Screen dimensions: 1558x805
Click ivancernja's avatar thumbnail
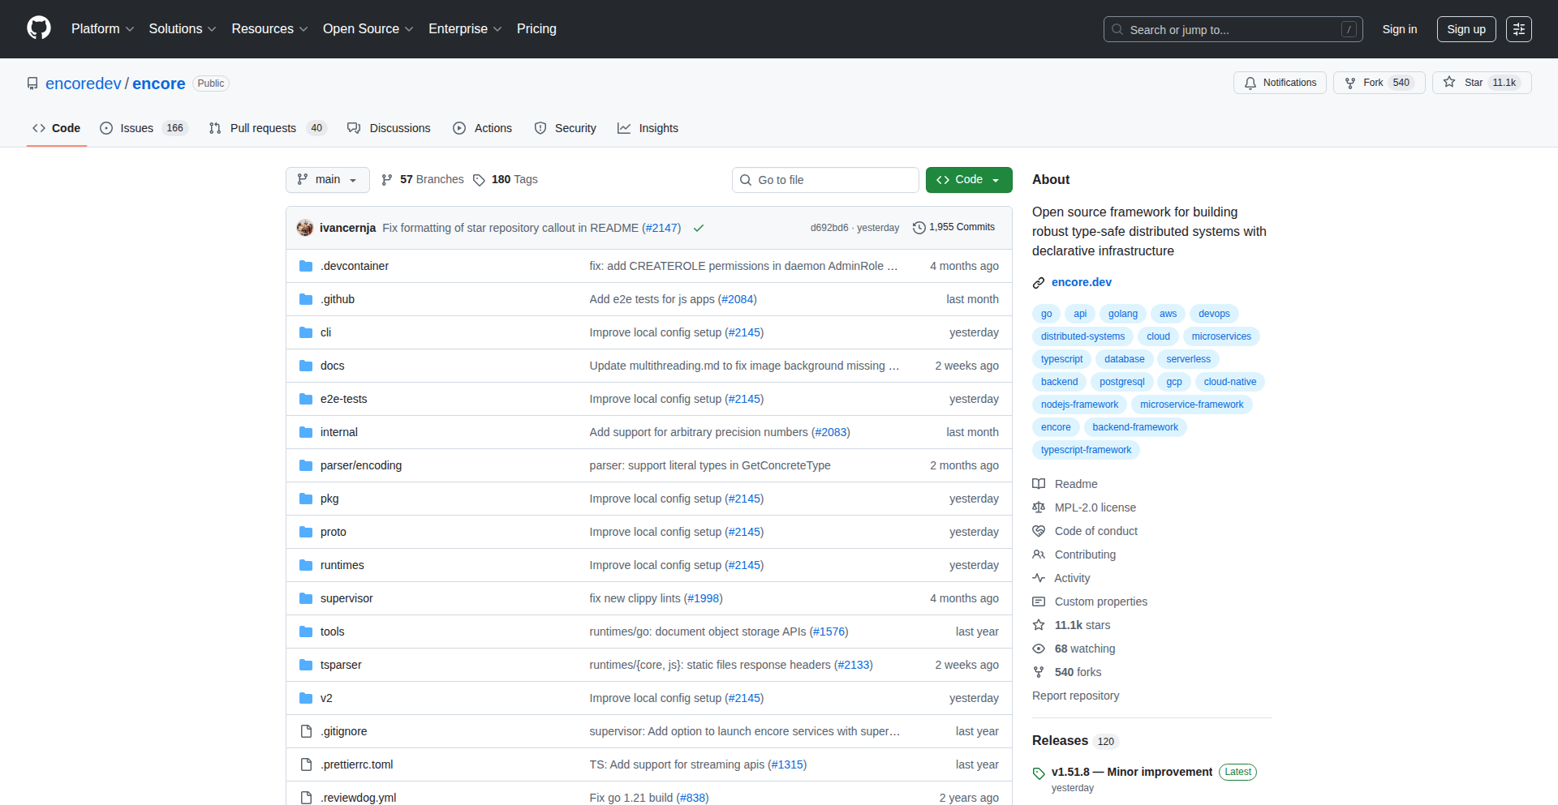(x=305, y=228)
